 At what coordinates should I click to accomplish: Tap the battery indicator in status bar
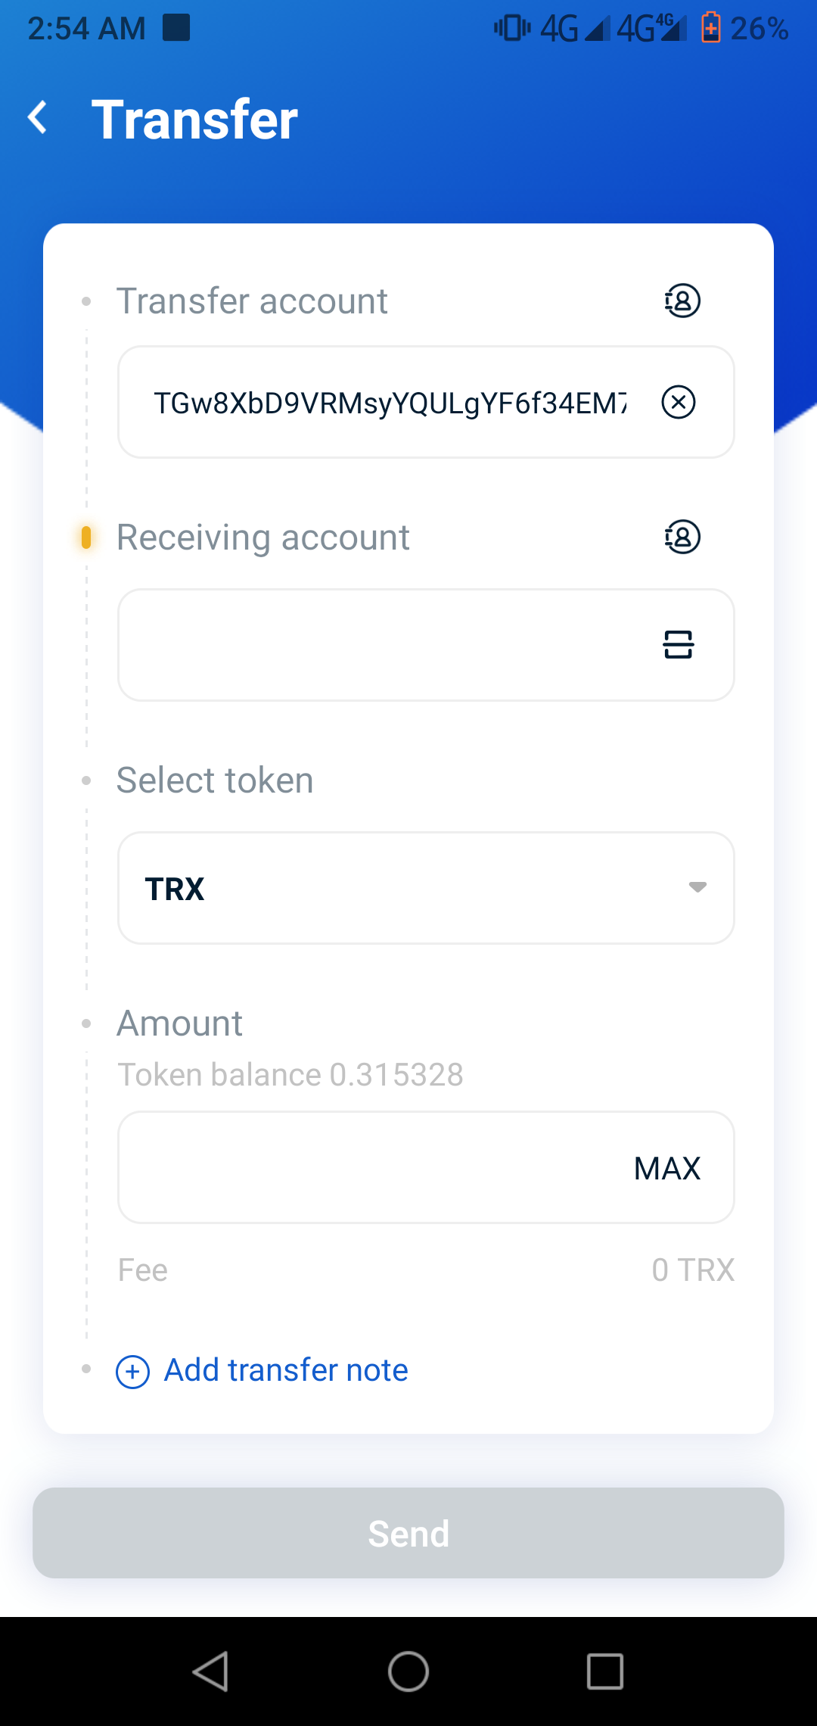710,28
